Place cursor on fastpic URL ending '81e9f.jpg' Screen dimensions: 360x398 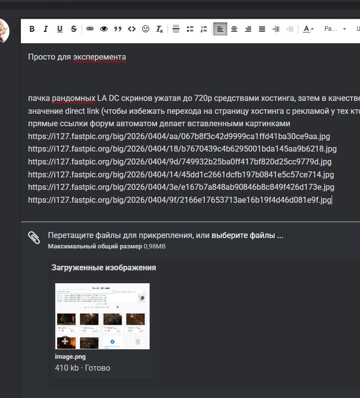click(x=180, y=200)
